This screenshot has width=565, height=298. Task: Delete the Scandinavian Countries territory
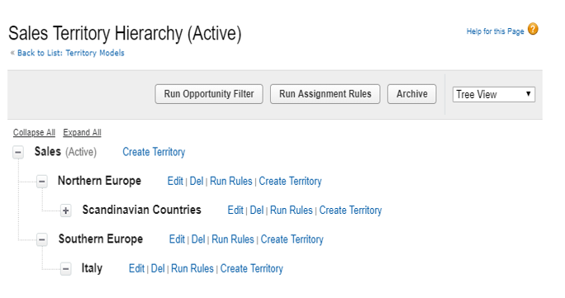(x=257, y=210)
